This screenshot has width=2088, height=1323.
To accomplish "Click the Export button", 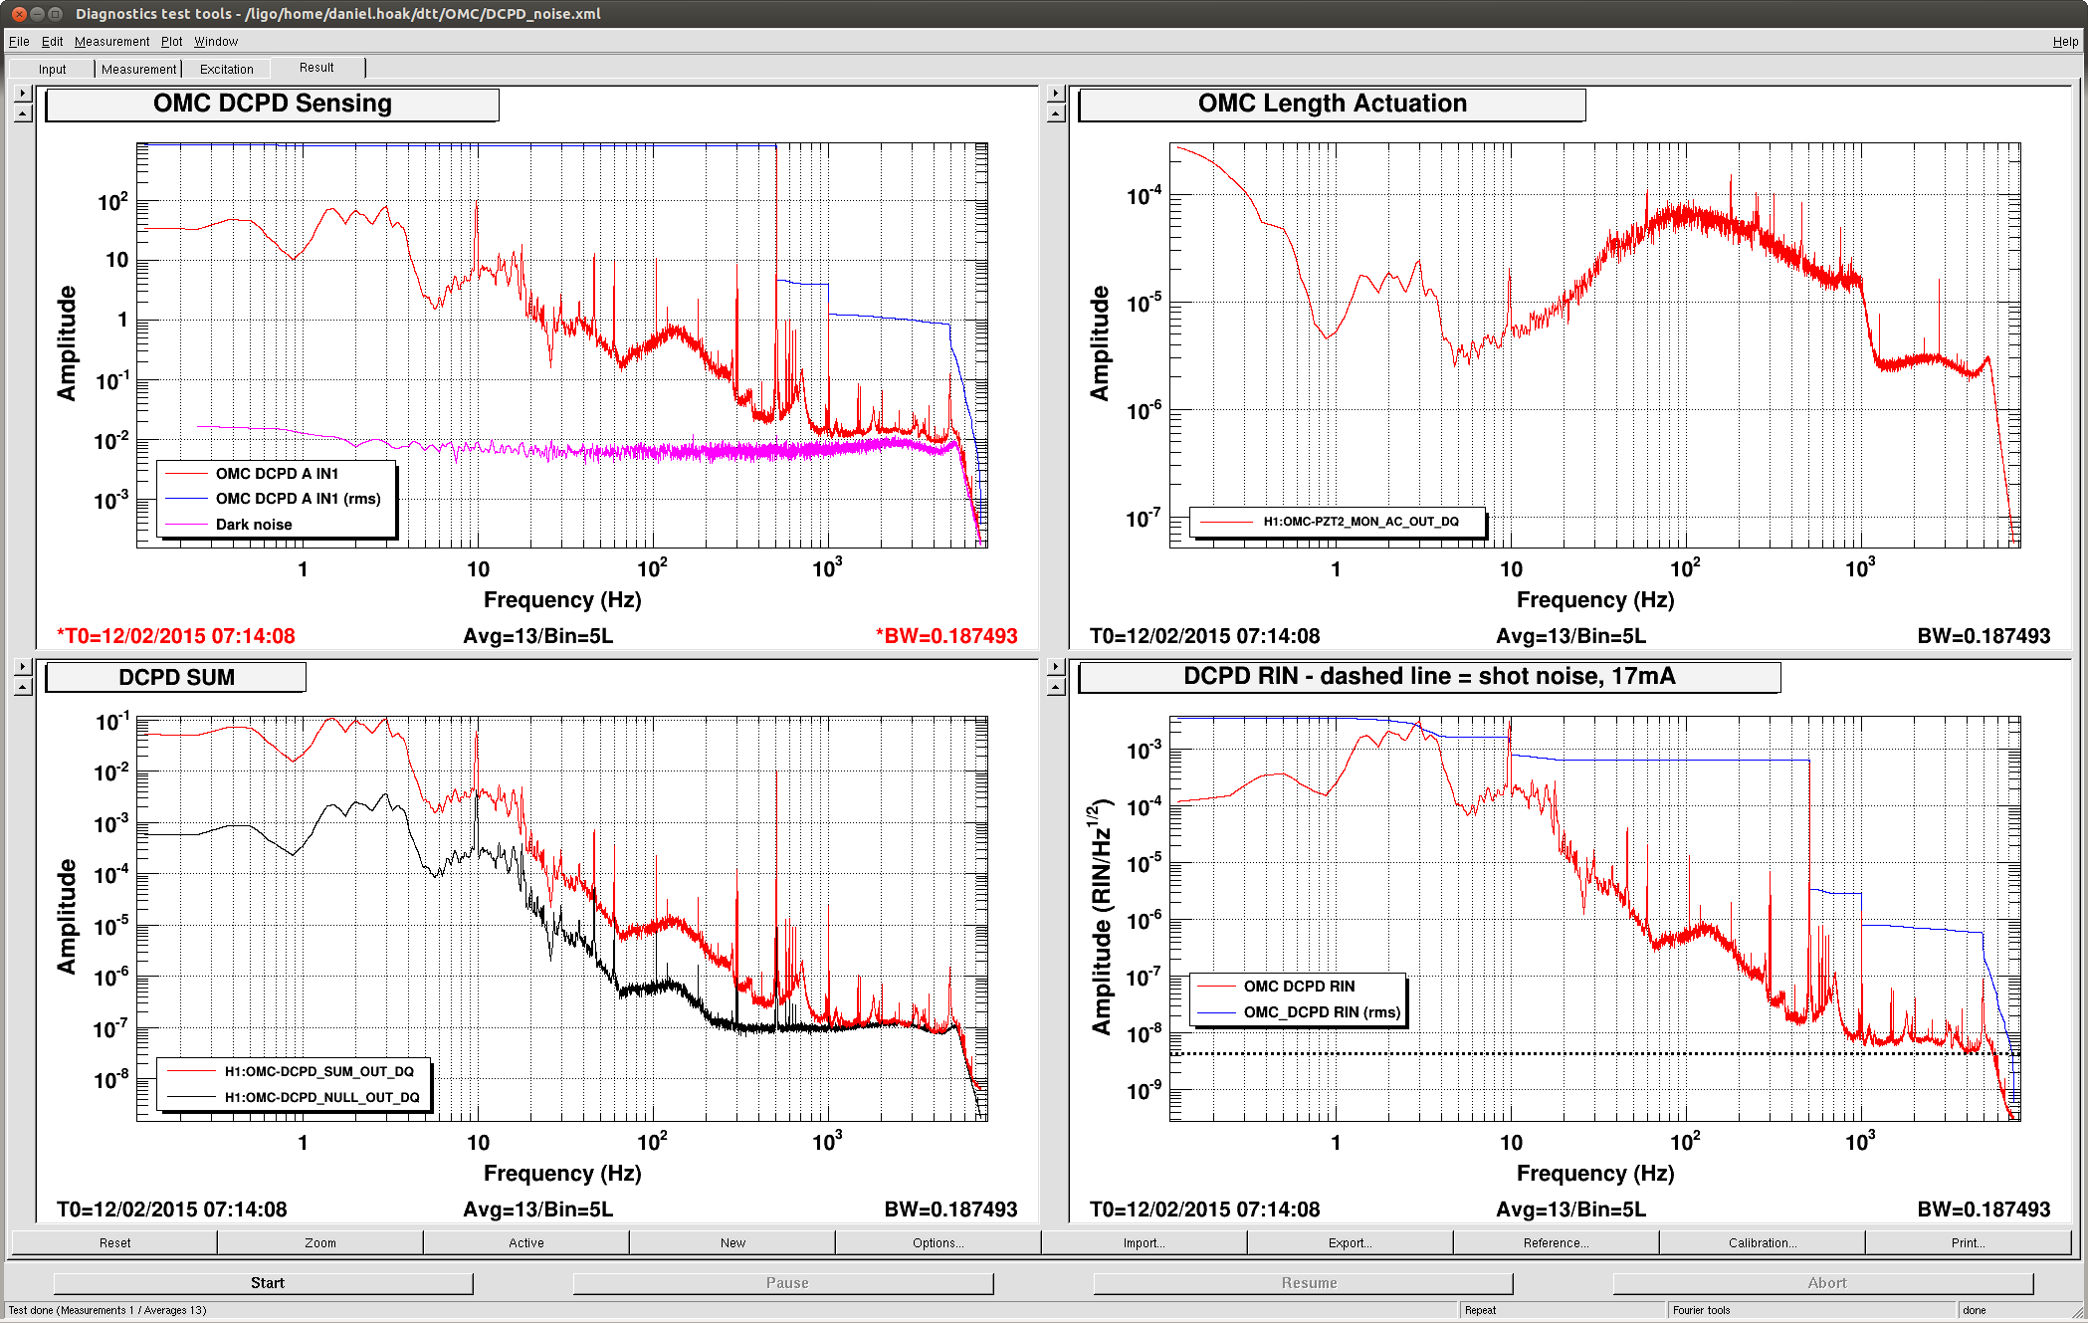I will tap(1351, 1242).
